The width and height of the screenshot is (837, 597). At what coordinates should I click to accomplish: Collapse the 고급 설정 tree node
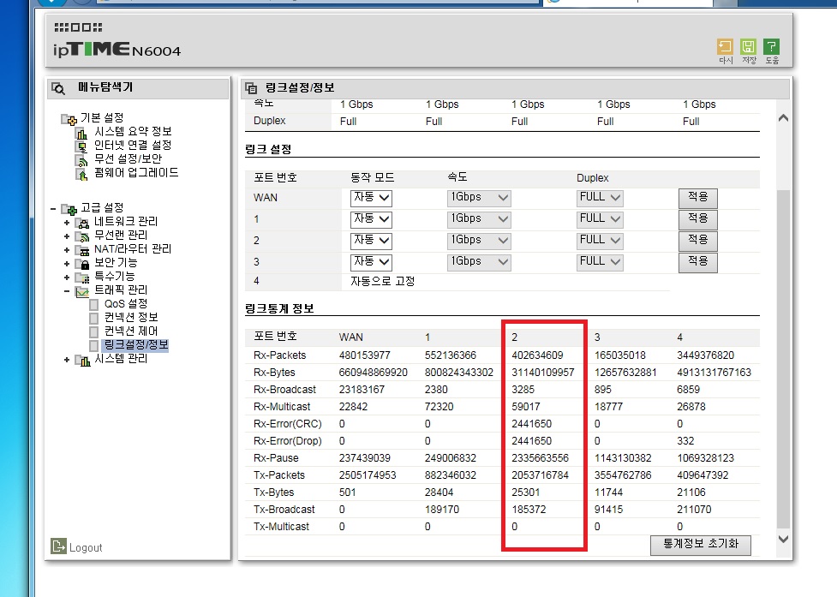point(53,209)
